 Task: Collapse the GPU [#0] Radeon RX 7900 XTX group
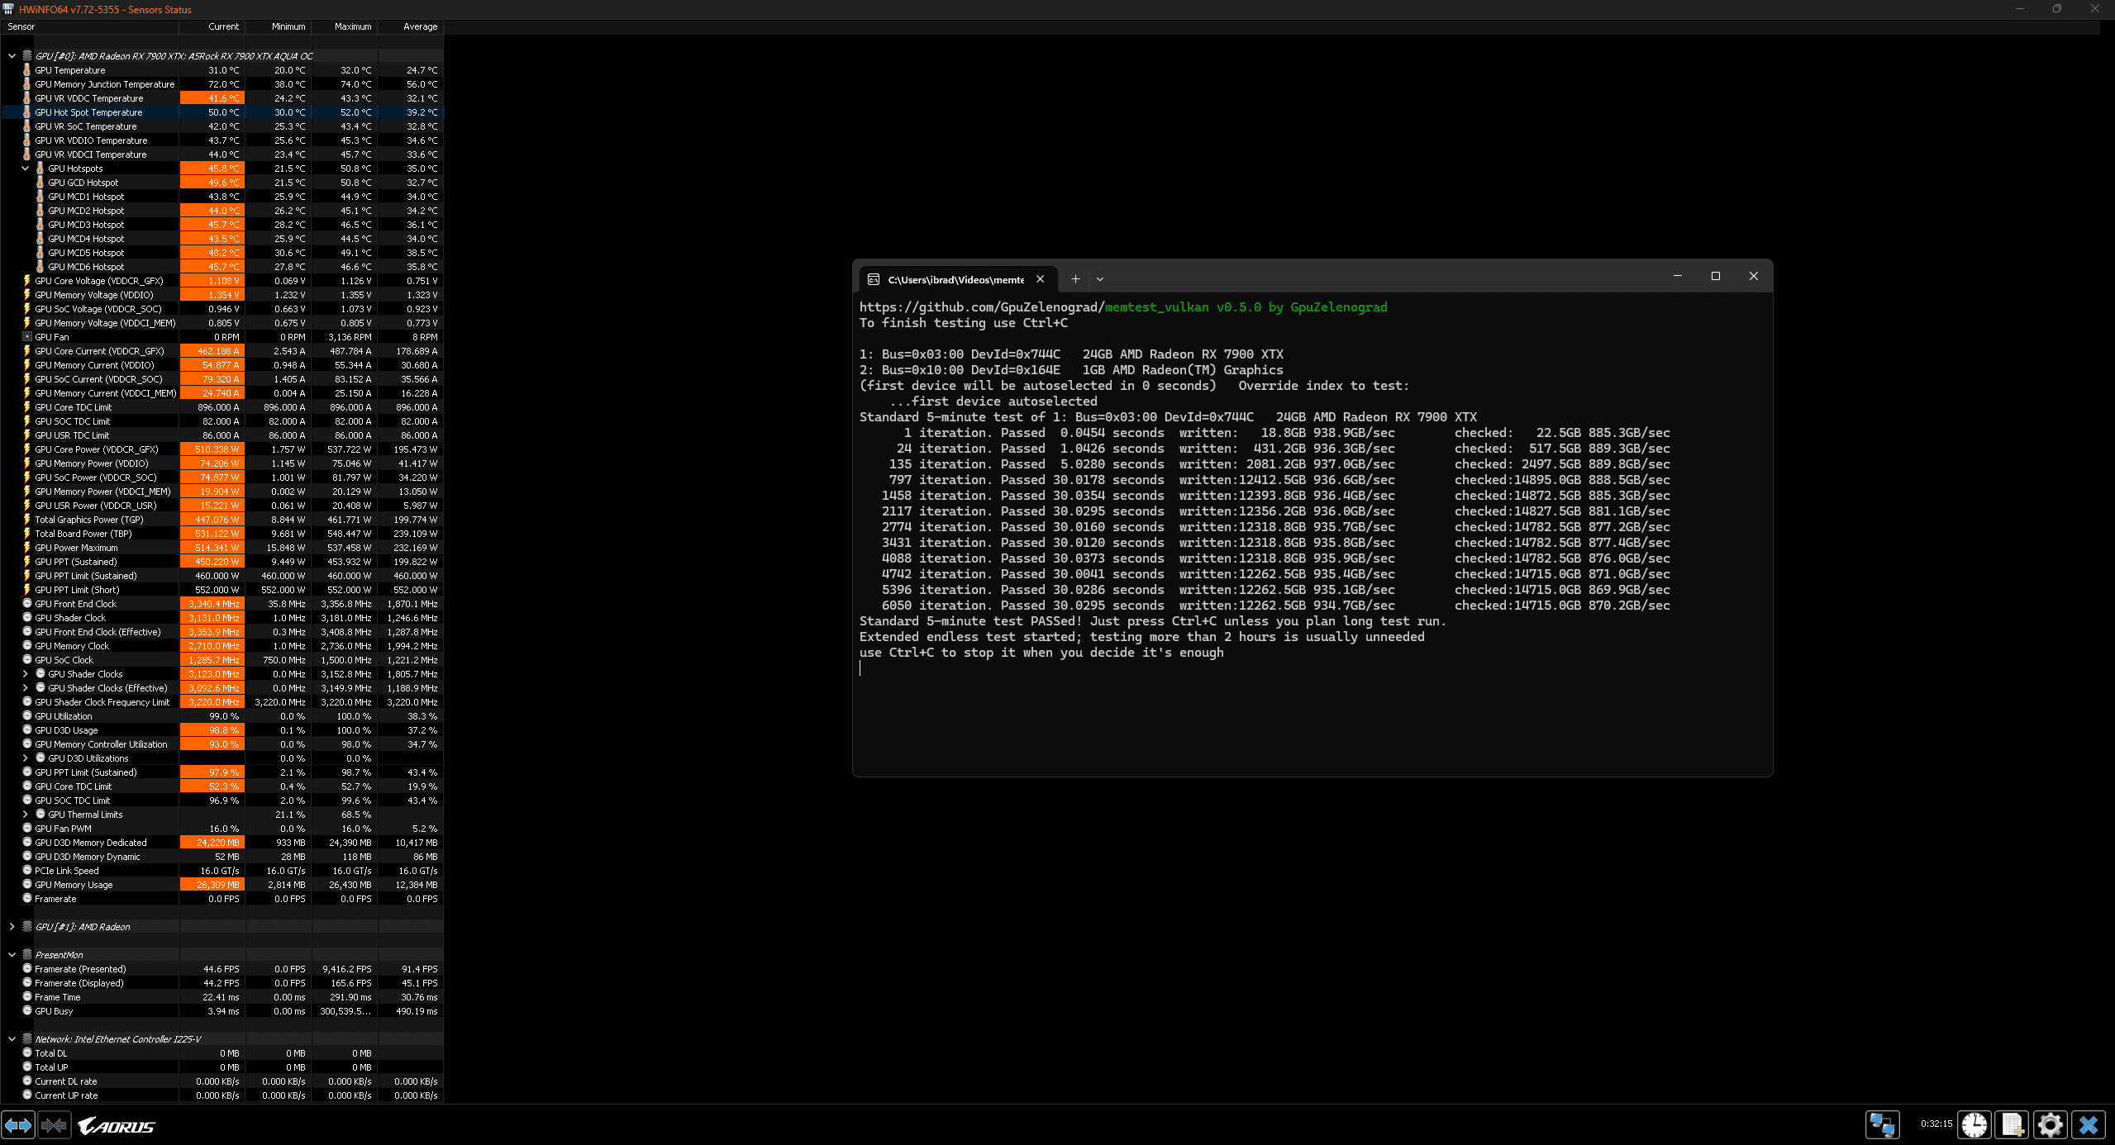click(x=12, y=56)
